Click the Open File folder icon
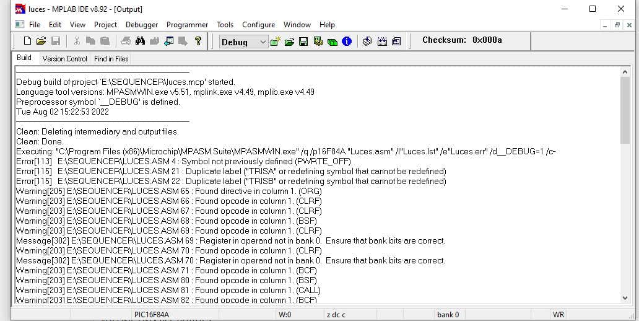 pos(41,41)
